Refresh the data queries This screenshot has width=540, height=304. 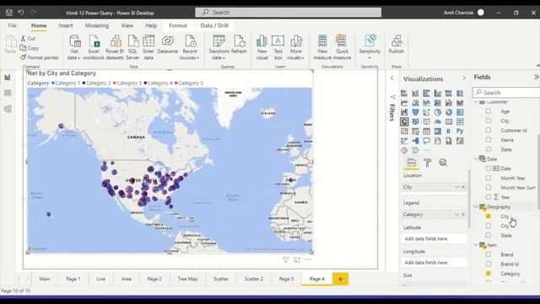pyautogui.click(x=239, y=44)
